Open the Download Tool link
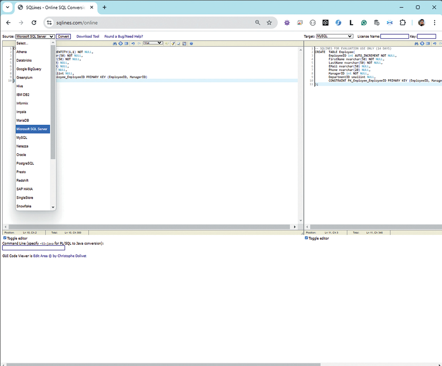This screenshot has width=442, height=366. coord(88,36)
